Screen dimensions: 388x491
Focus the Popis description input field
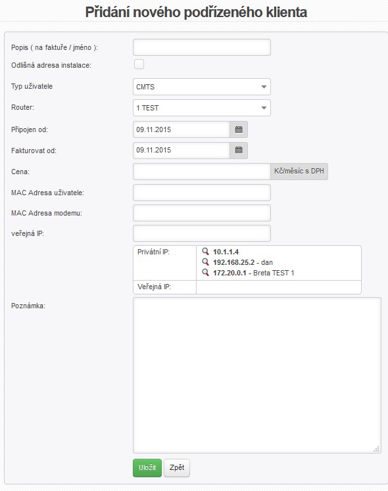click(202, 47)
